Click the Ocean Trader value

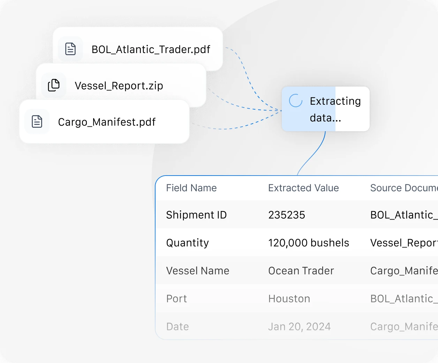tap(301, 271)
